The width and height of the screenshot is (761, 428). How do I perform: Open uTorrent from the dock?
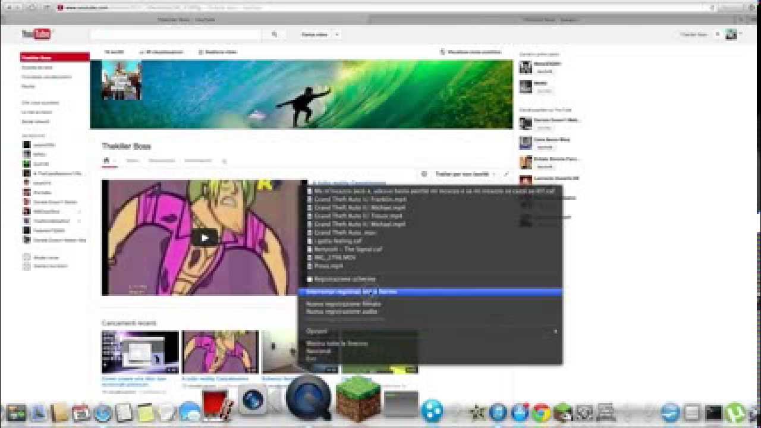coord(737,413)
